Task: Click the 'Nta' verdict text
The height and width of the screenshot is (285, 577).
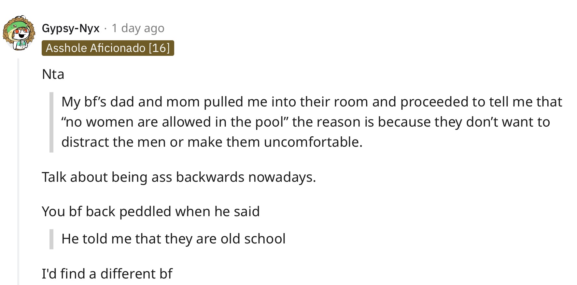Action: coord(53,74)
